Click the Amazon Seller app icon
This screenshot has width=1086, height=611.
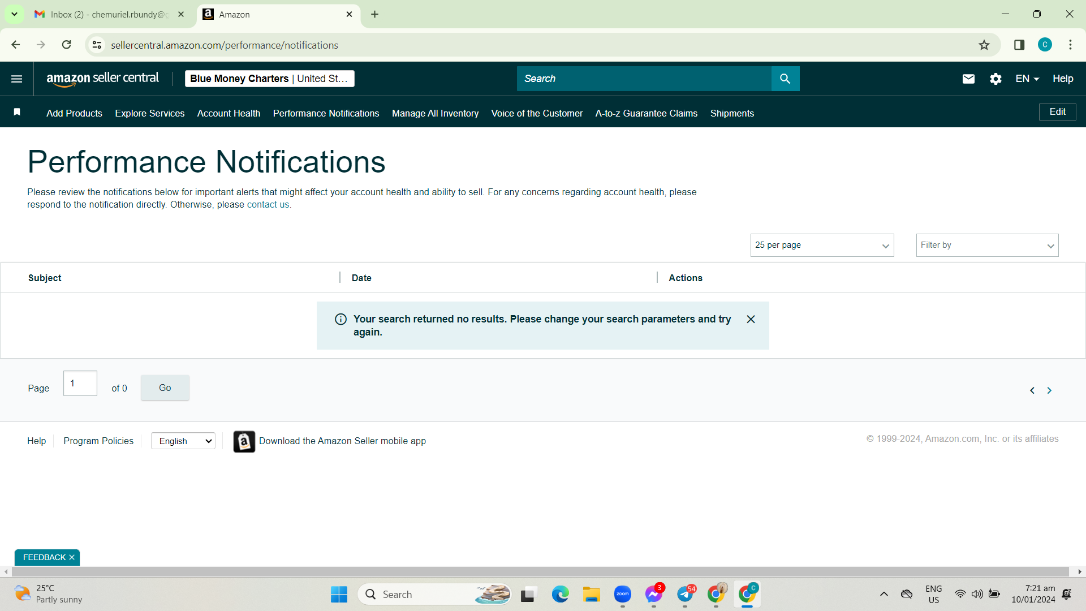pyautogui.click(x=244, y=441)
